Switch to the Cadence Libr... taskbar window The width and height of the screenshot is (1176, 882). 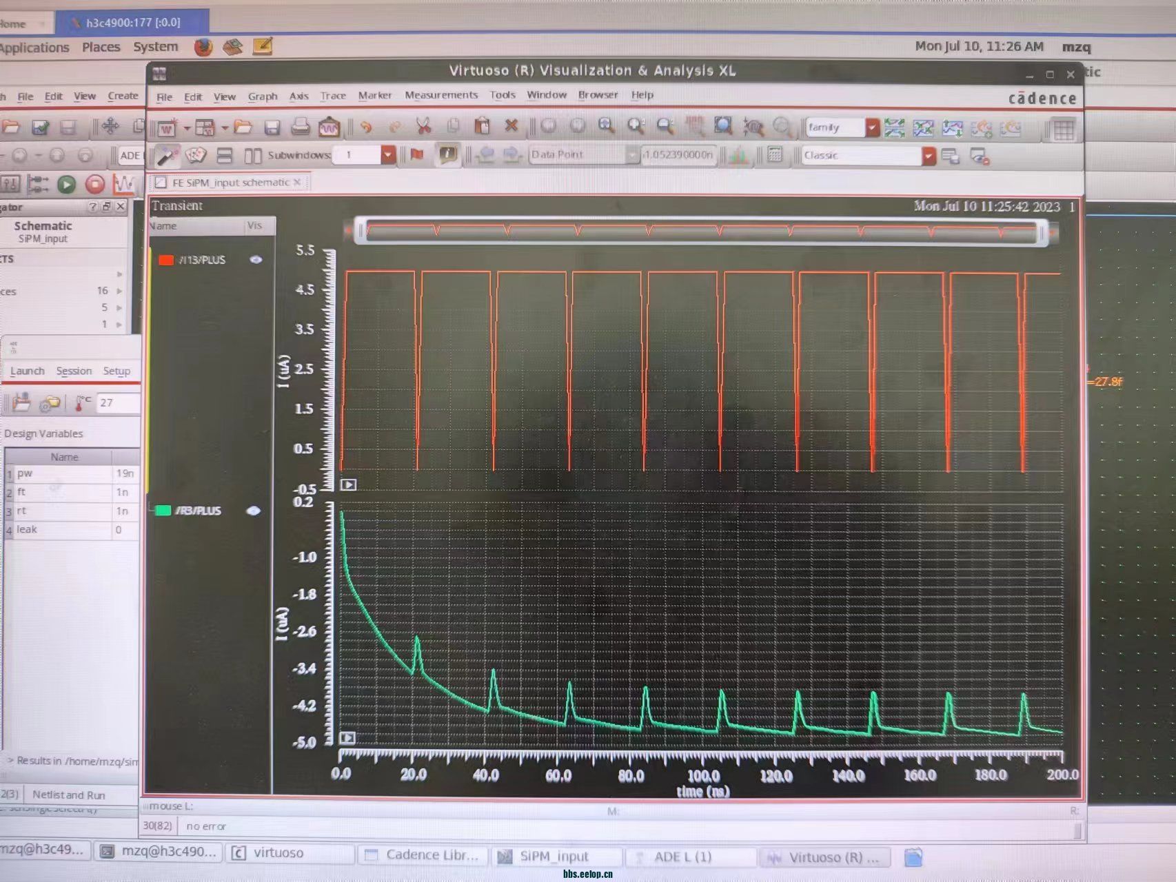422,855
